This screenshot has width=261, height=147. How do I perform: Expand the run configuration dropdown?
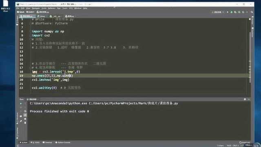(218, 12)
